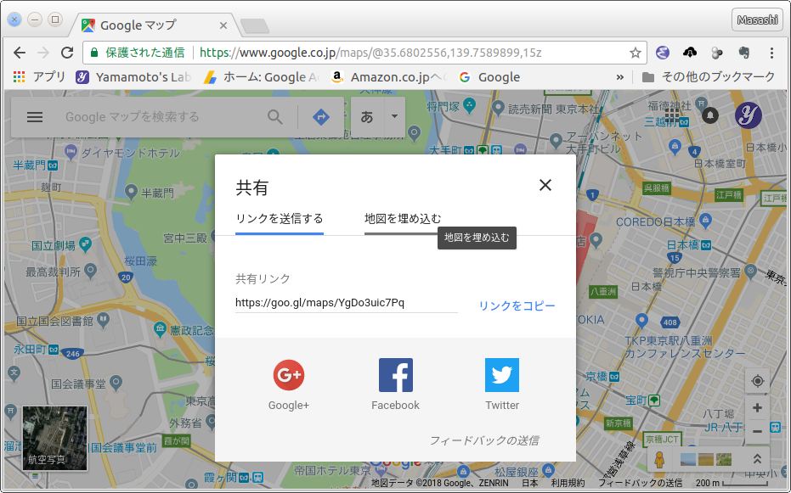Open directions with the blue arrow icon
The height and width of the screenshot is (493, 791).
[321, 117]
